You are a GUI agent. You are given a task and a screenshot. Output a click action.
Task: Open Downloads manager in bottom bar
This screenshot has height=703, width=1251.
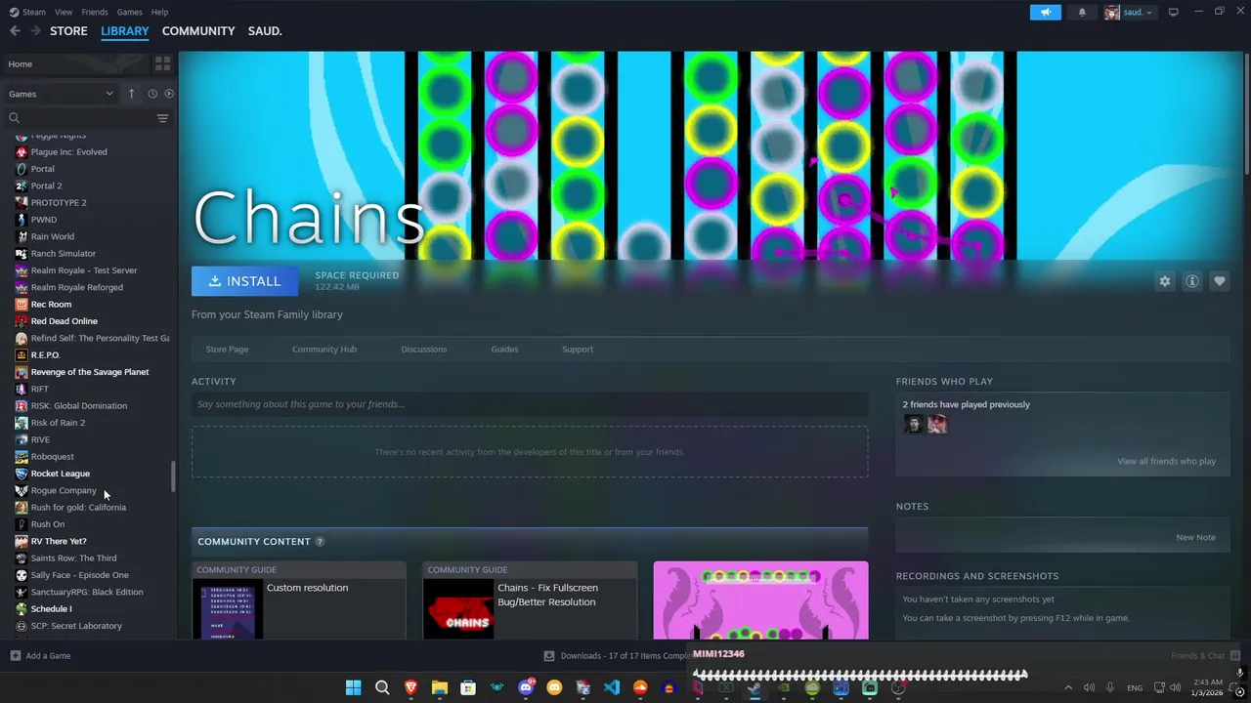[619, 656]
